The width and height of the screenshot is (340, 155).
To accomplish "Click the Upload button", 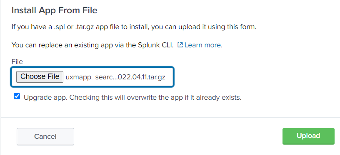I will click(x=308, y=136).
